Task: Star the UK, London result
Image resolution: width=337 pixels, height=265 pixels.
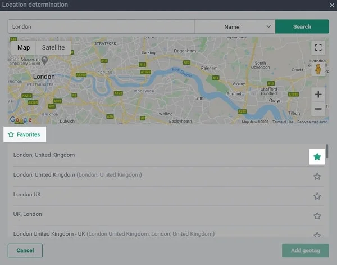Action: click(x=317, y=215)
